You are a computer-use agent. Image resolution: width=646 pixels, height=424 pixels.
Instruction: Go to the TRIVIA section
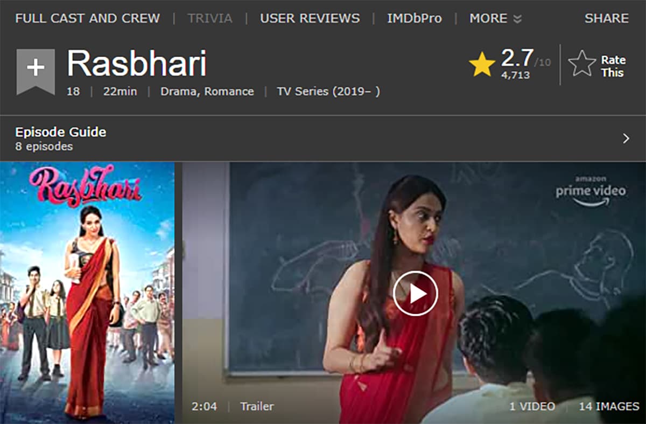pos(210,18)
